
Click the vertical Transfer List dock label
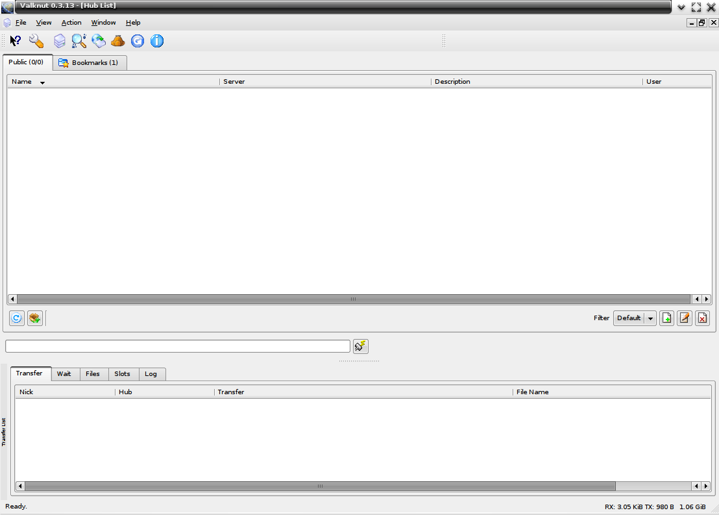pos(4,432)
